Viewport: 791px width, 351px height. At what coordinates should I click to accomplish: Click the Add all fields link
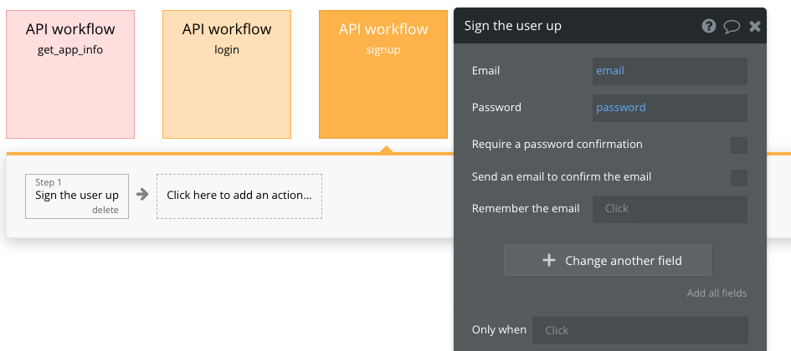(717, 293)
